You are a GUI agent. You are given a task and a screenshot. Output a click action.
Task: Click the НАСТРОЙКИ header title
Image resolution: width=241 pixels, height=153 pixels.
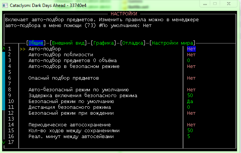coord(124,14)
